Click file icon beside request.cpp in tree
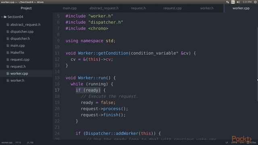 [8, 60]
